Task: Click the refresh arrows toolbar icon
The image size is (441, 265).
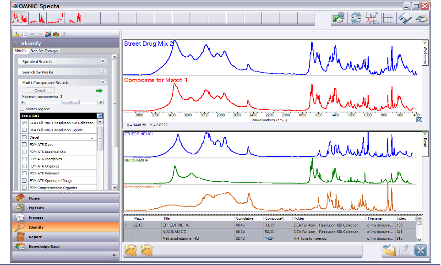Action: (356, 18)
